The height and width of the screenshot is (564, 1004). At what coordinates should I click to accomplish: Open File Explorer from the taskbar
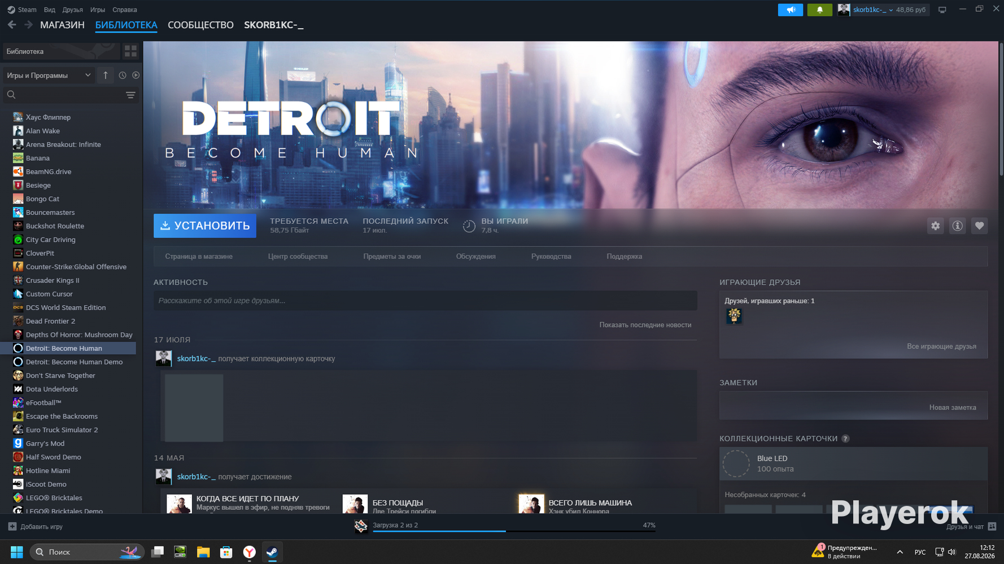coord(203,552)
